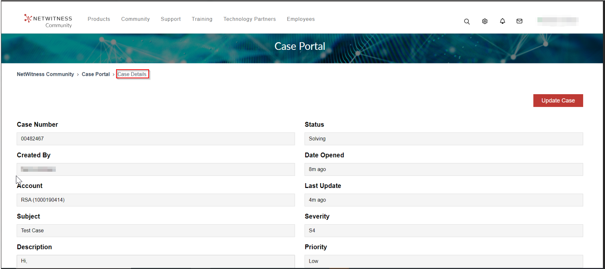Open the blurred user profile name
Screen dimensions: 605x269
[558, 21]
